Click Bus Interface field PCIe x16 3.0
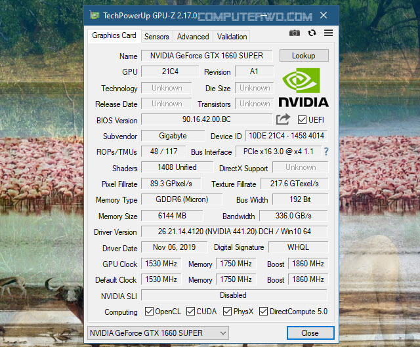Image resolution: width=420 pixels, height=347 pixels. click(x=278, y=152)
